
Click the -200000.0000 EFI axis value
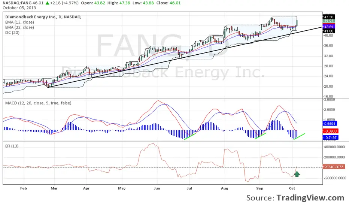point(334,178)
